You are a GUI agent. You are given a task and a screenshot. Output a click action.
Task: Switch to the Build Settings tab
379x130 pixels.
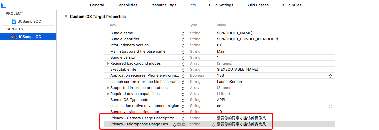click(221, 5)
